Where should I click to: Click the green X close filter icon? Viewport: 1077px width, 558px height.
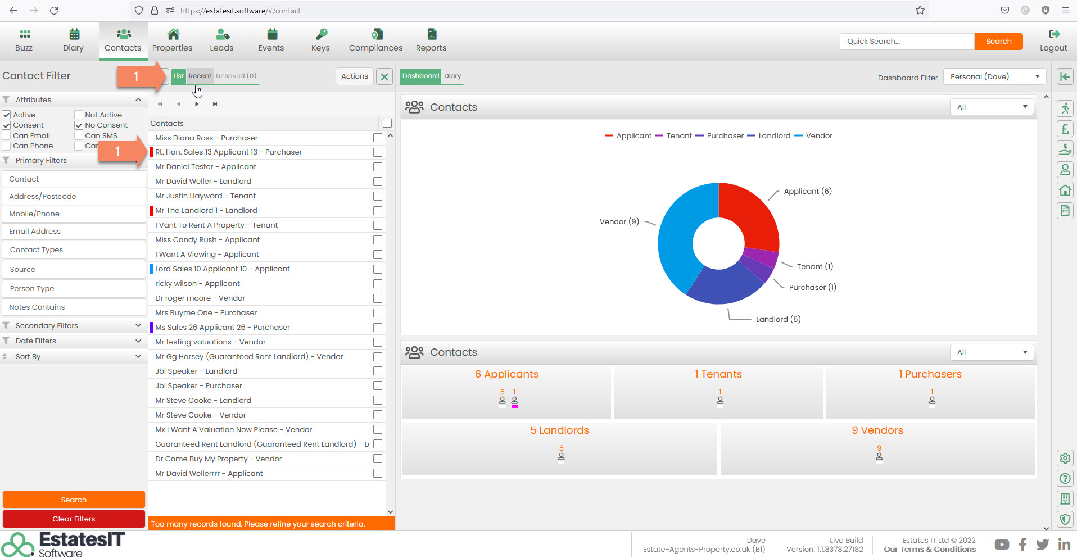click(x=384, y=76)
